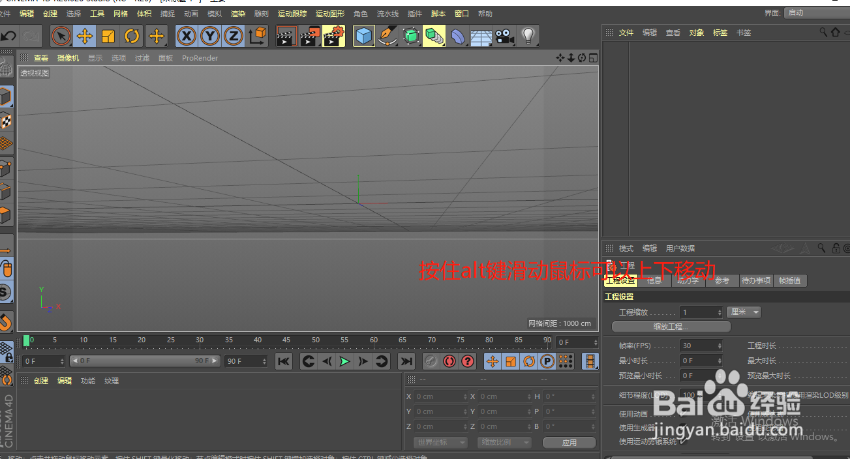Open the 渲染 menu
Viewport: 850px width, 459px height.
pyautogui.click(x=238, y=14)
